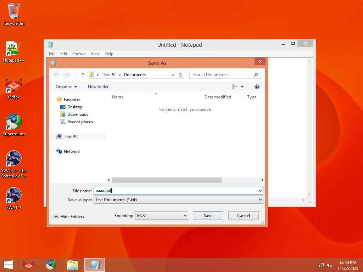Image resolution: width=363 pixels, height=272 pixels.
Task: Click the Back arrow in Save As dialog
Action: (56, 75)
